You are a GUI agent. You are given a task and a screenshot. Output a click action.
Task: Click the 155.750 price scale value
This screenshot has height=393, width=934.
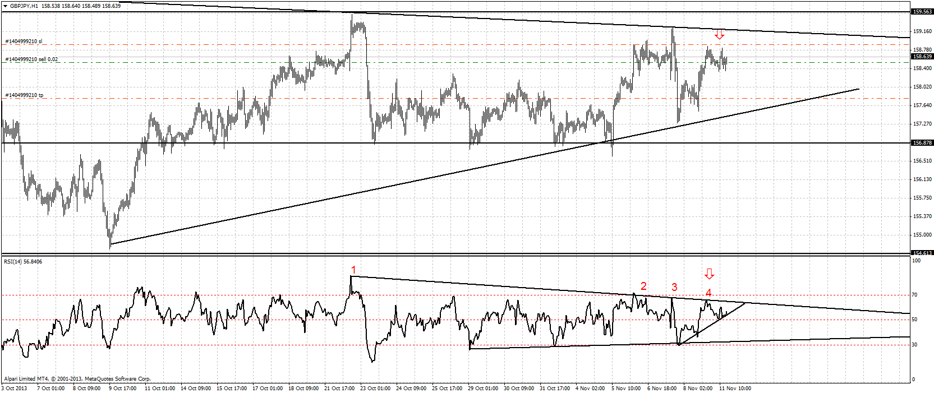click(x=922, y=198)
